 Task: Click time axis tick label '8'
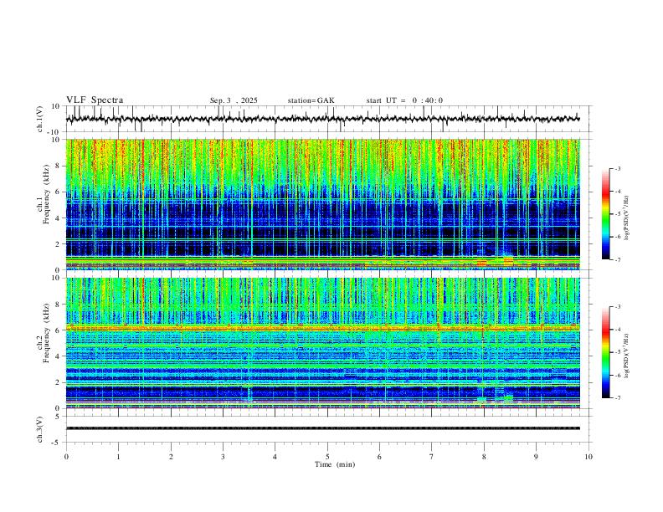point(484,457)
